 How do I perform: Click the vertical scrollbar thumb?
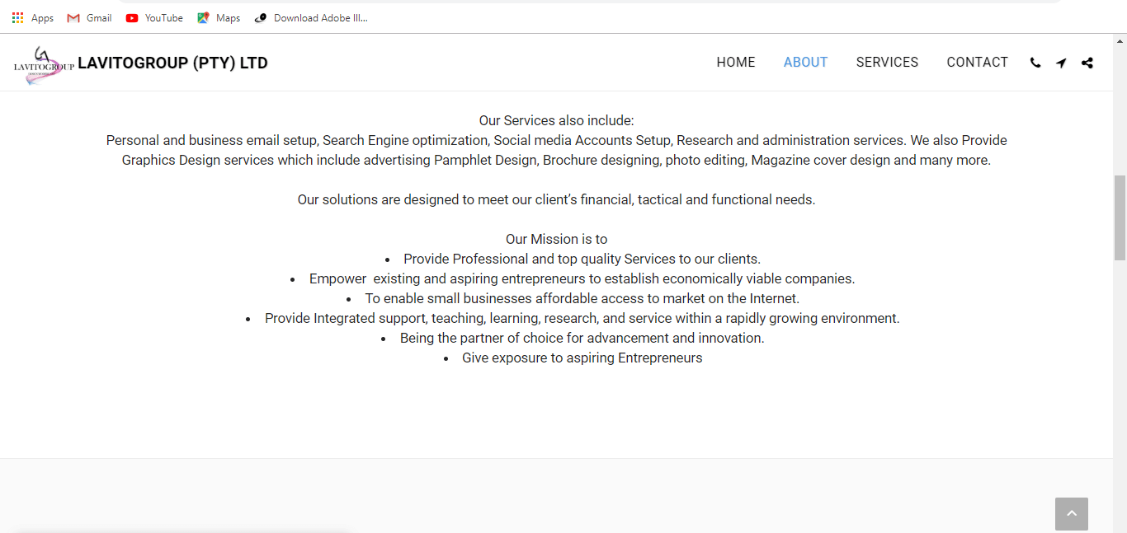click(x=1120, y=217)
